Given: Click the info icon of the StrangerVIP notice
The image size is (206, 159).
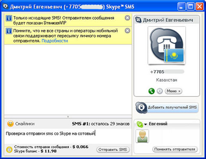Looking at the screenshot, I should tap(9, 18).
